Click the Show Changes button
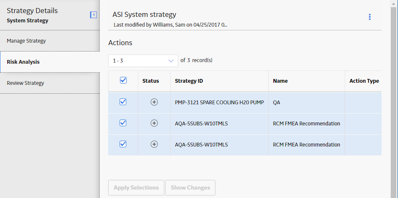 191,187
